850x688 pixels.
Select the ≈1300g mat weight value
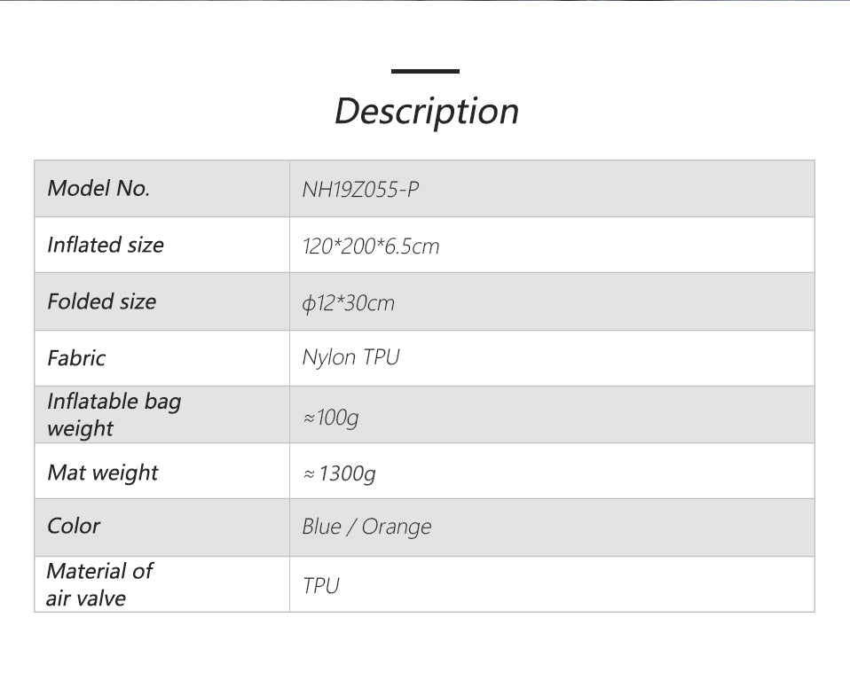[339, 473]
